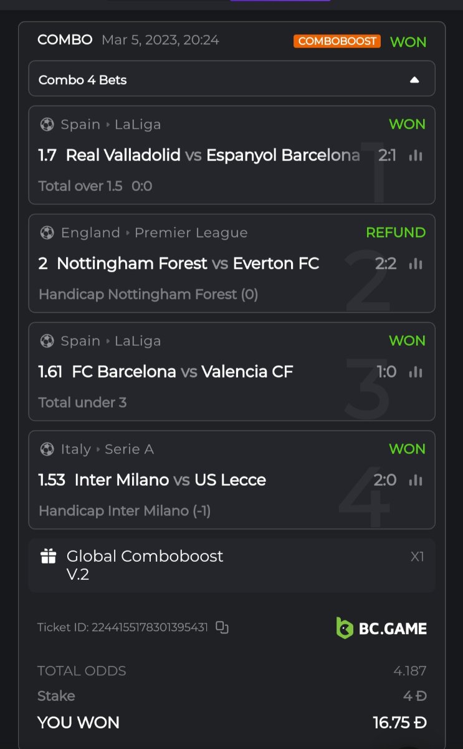Image resolution: width=463 pixels, height=749 pixels.
Task: Click the Spain LaLiga league label in bet 1
Action: point(110,125)
